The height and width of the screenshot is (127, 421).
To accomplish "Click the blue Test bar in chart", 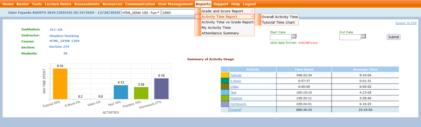I will point(121,92).
